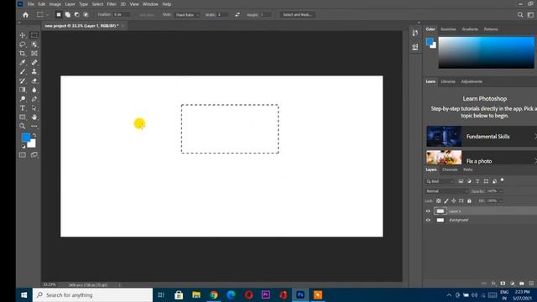Open the Edit Toolbar three-dots button

point(34,126)
